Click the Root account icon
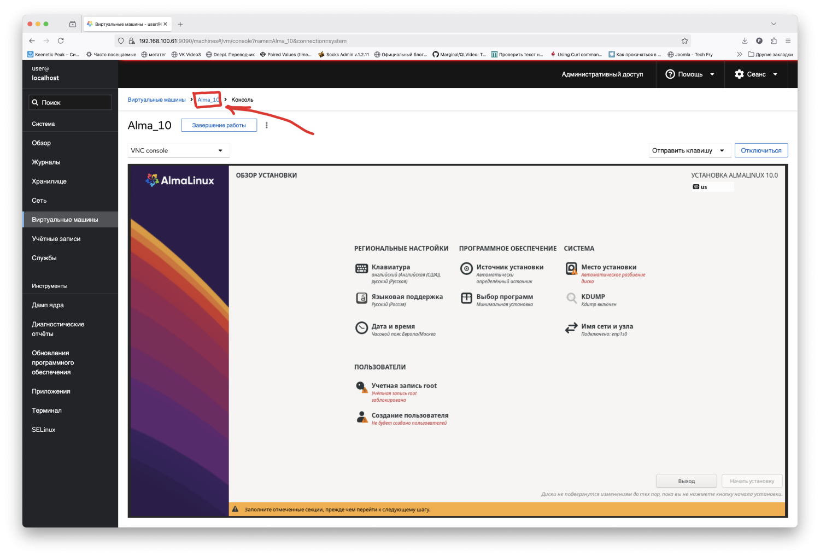820x557 pixels. [361, 387]
